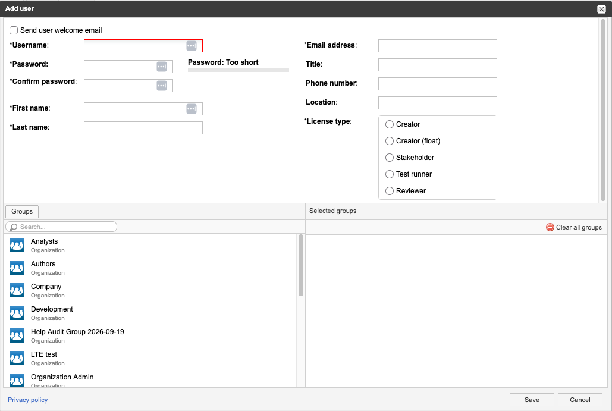Select the Organization Admin group name
The image size is (612, 411).
[x=62, y=377]
